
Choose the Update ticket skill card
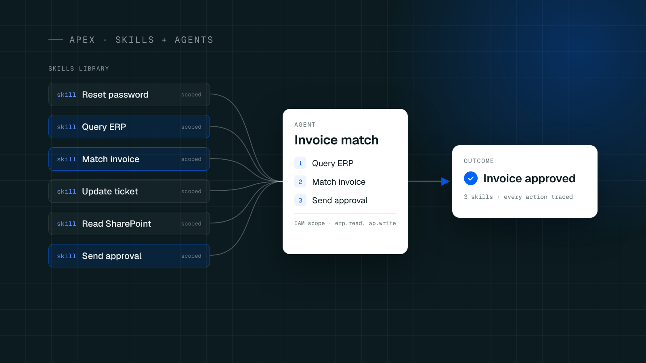(x=129, y=191)
